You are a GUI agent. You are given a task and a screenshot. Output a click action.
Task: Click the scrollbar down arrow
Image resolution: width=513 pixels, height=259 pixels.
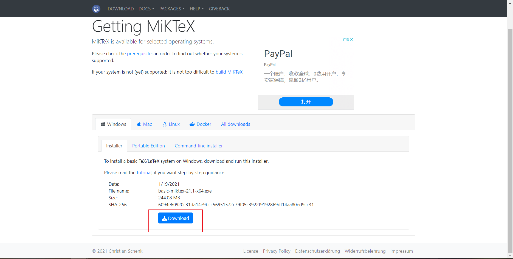tap(510, 256)
